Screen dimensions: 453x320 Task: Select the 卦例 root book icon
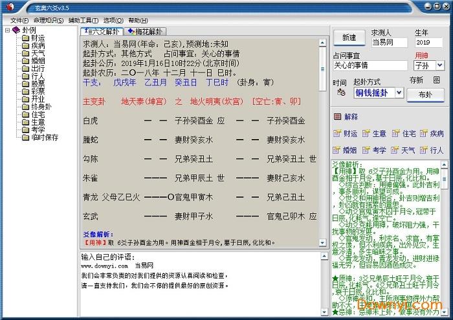tap(16, 30)
